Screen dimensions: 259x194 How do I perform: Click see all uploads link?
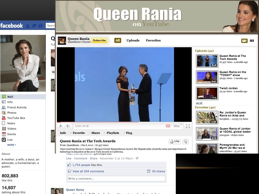pos(199,103)
